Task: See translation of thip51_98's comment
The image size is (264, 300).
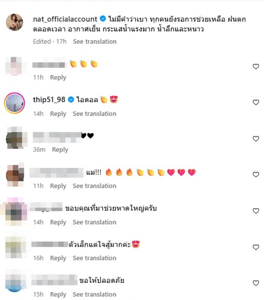Action: click(x=94, y=114)
